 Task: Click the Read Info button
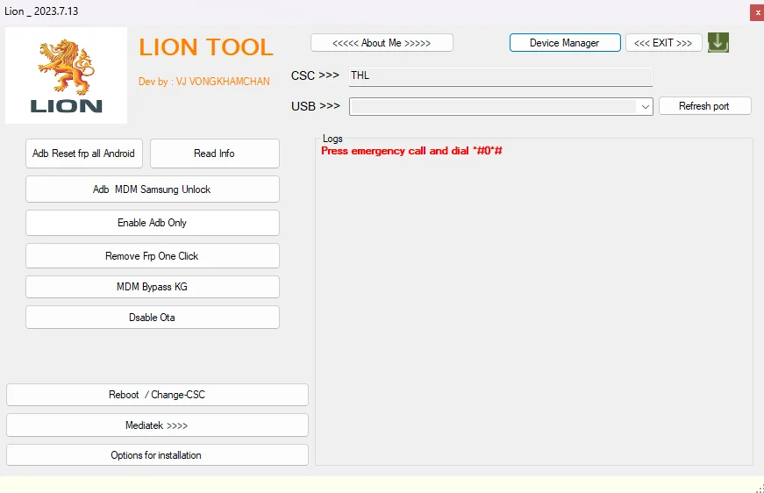tap(214, 154)
